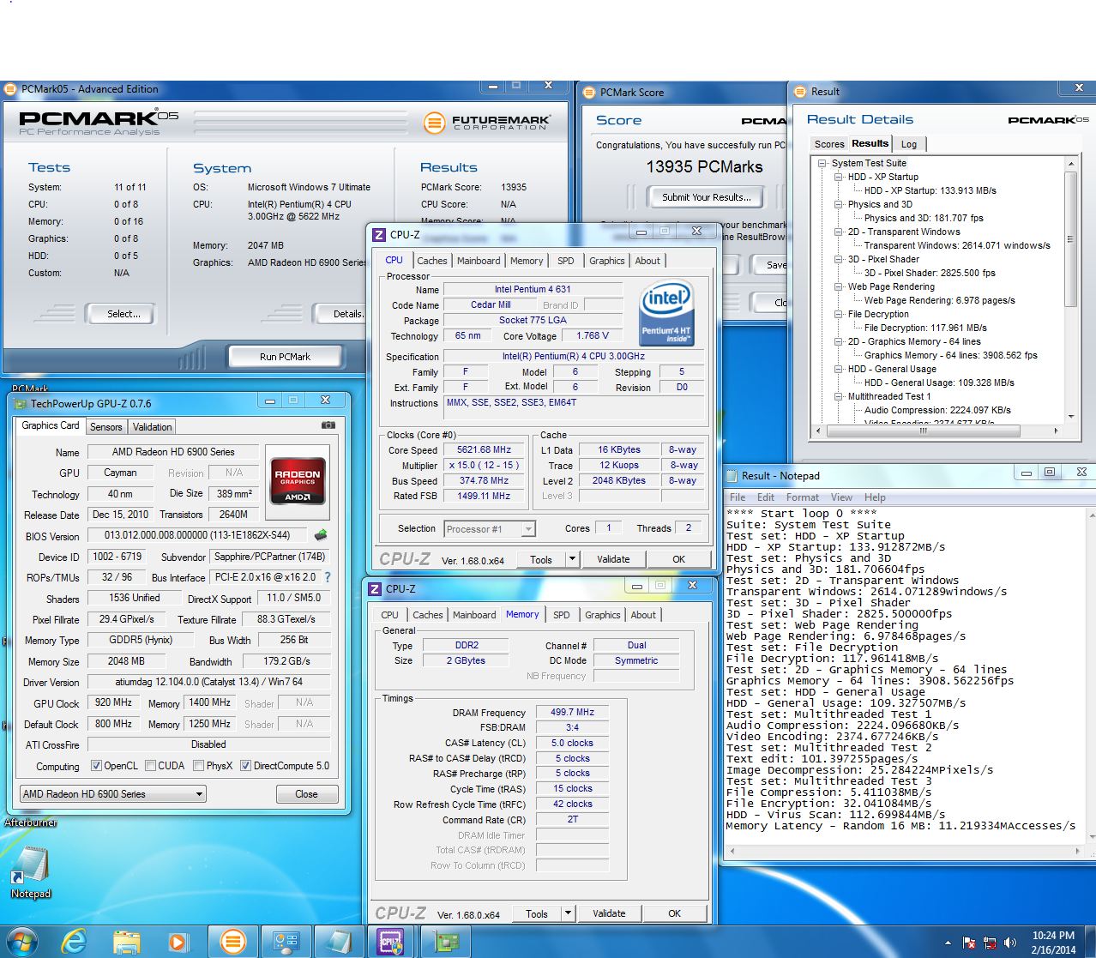
Task: Click the Result - Notepad title bar icon
Action: (732, 475)
